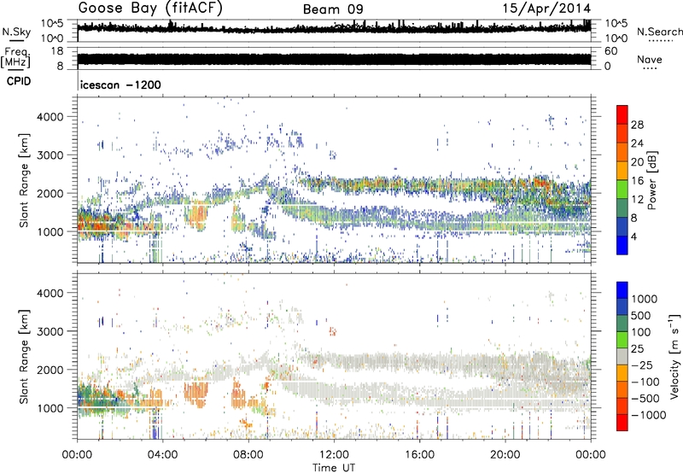Click the 'Beam 09' heading
Screen dimensions: 683x473
pos(333,9)
